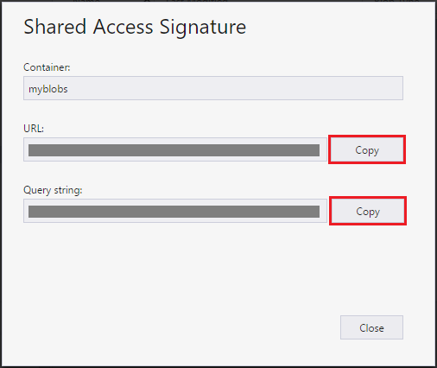Click the right end of Container field
This screenshot has height=368, width=437.
click(x=399, y=88)
